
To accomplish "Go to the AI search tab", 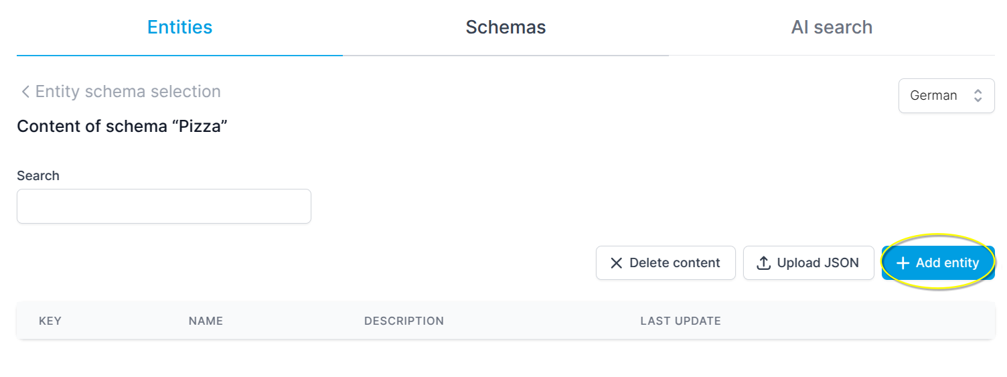I will click(832, 27).
